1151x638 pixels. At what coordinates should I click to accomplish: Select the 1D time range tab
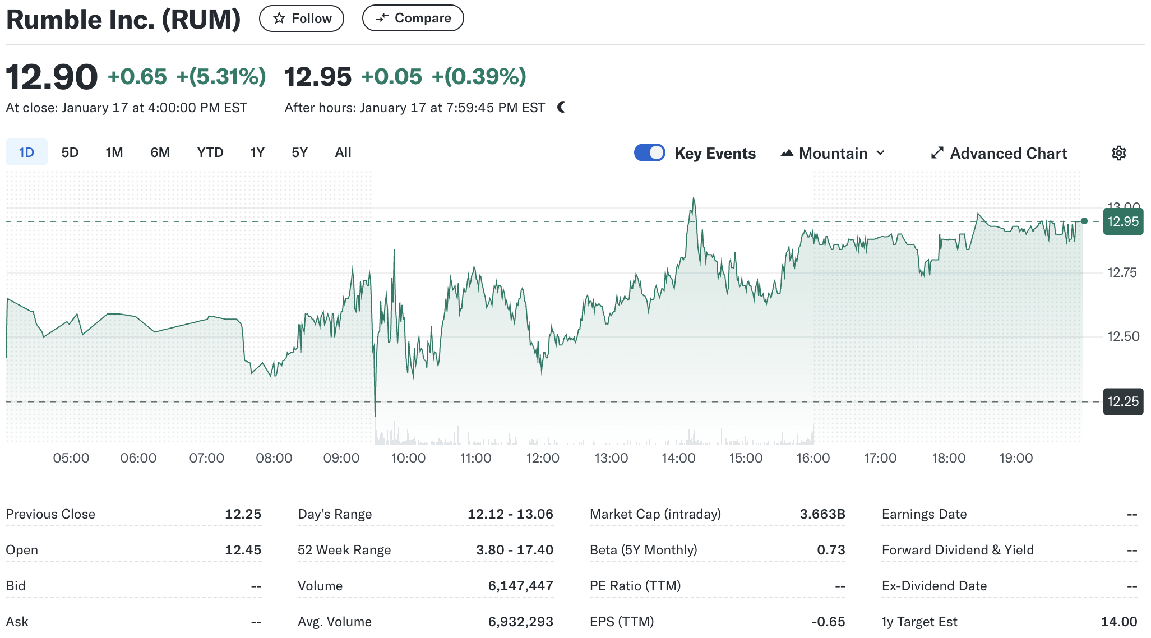coord(26,152)
